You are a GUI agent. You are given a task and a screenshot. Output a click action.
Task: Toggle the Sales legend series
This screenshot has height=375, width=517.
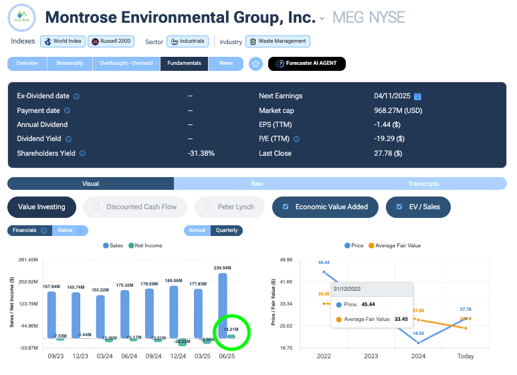pos(113,245)
